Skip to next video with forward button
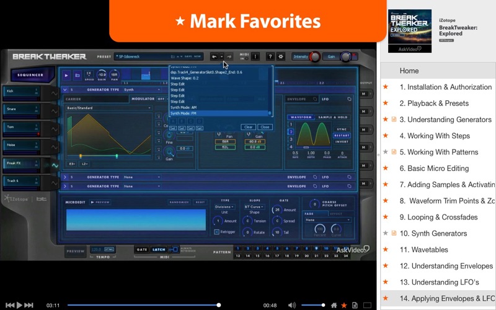Image resolution: width=496 pixels, height=310 pixels. pos(29,305)
